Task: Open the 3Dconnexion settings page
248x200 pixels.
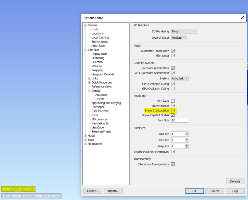Action: (100, 119)
